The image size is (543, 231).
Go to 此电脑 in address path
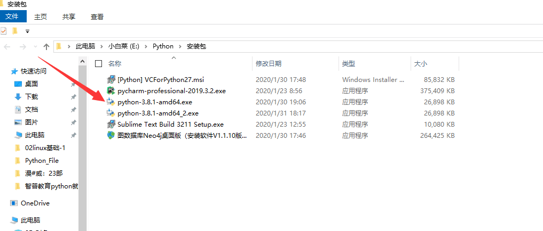tap(85, 46)
